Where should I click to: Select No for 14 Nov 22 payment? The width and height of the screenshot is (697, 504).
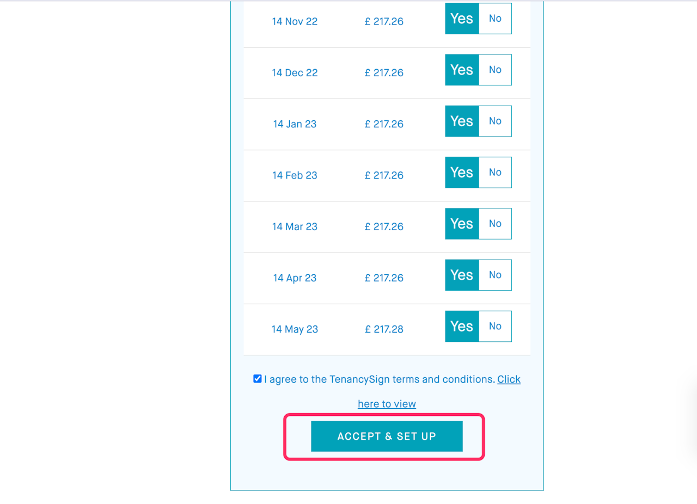click(495, 19)
